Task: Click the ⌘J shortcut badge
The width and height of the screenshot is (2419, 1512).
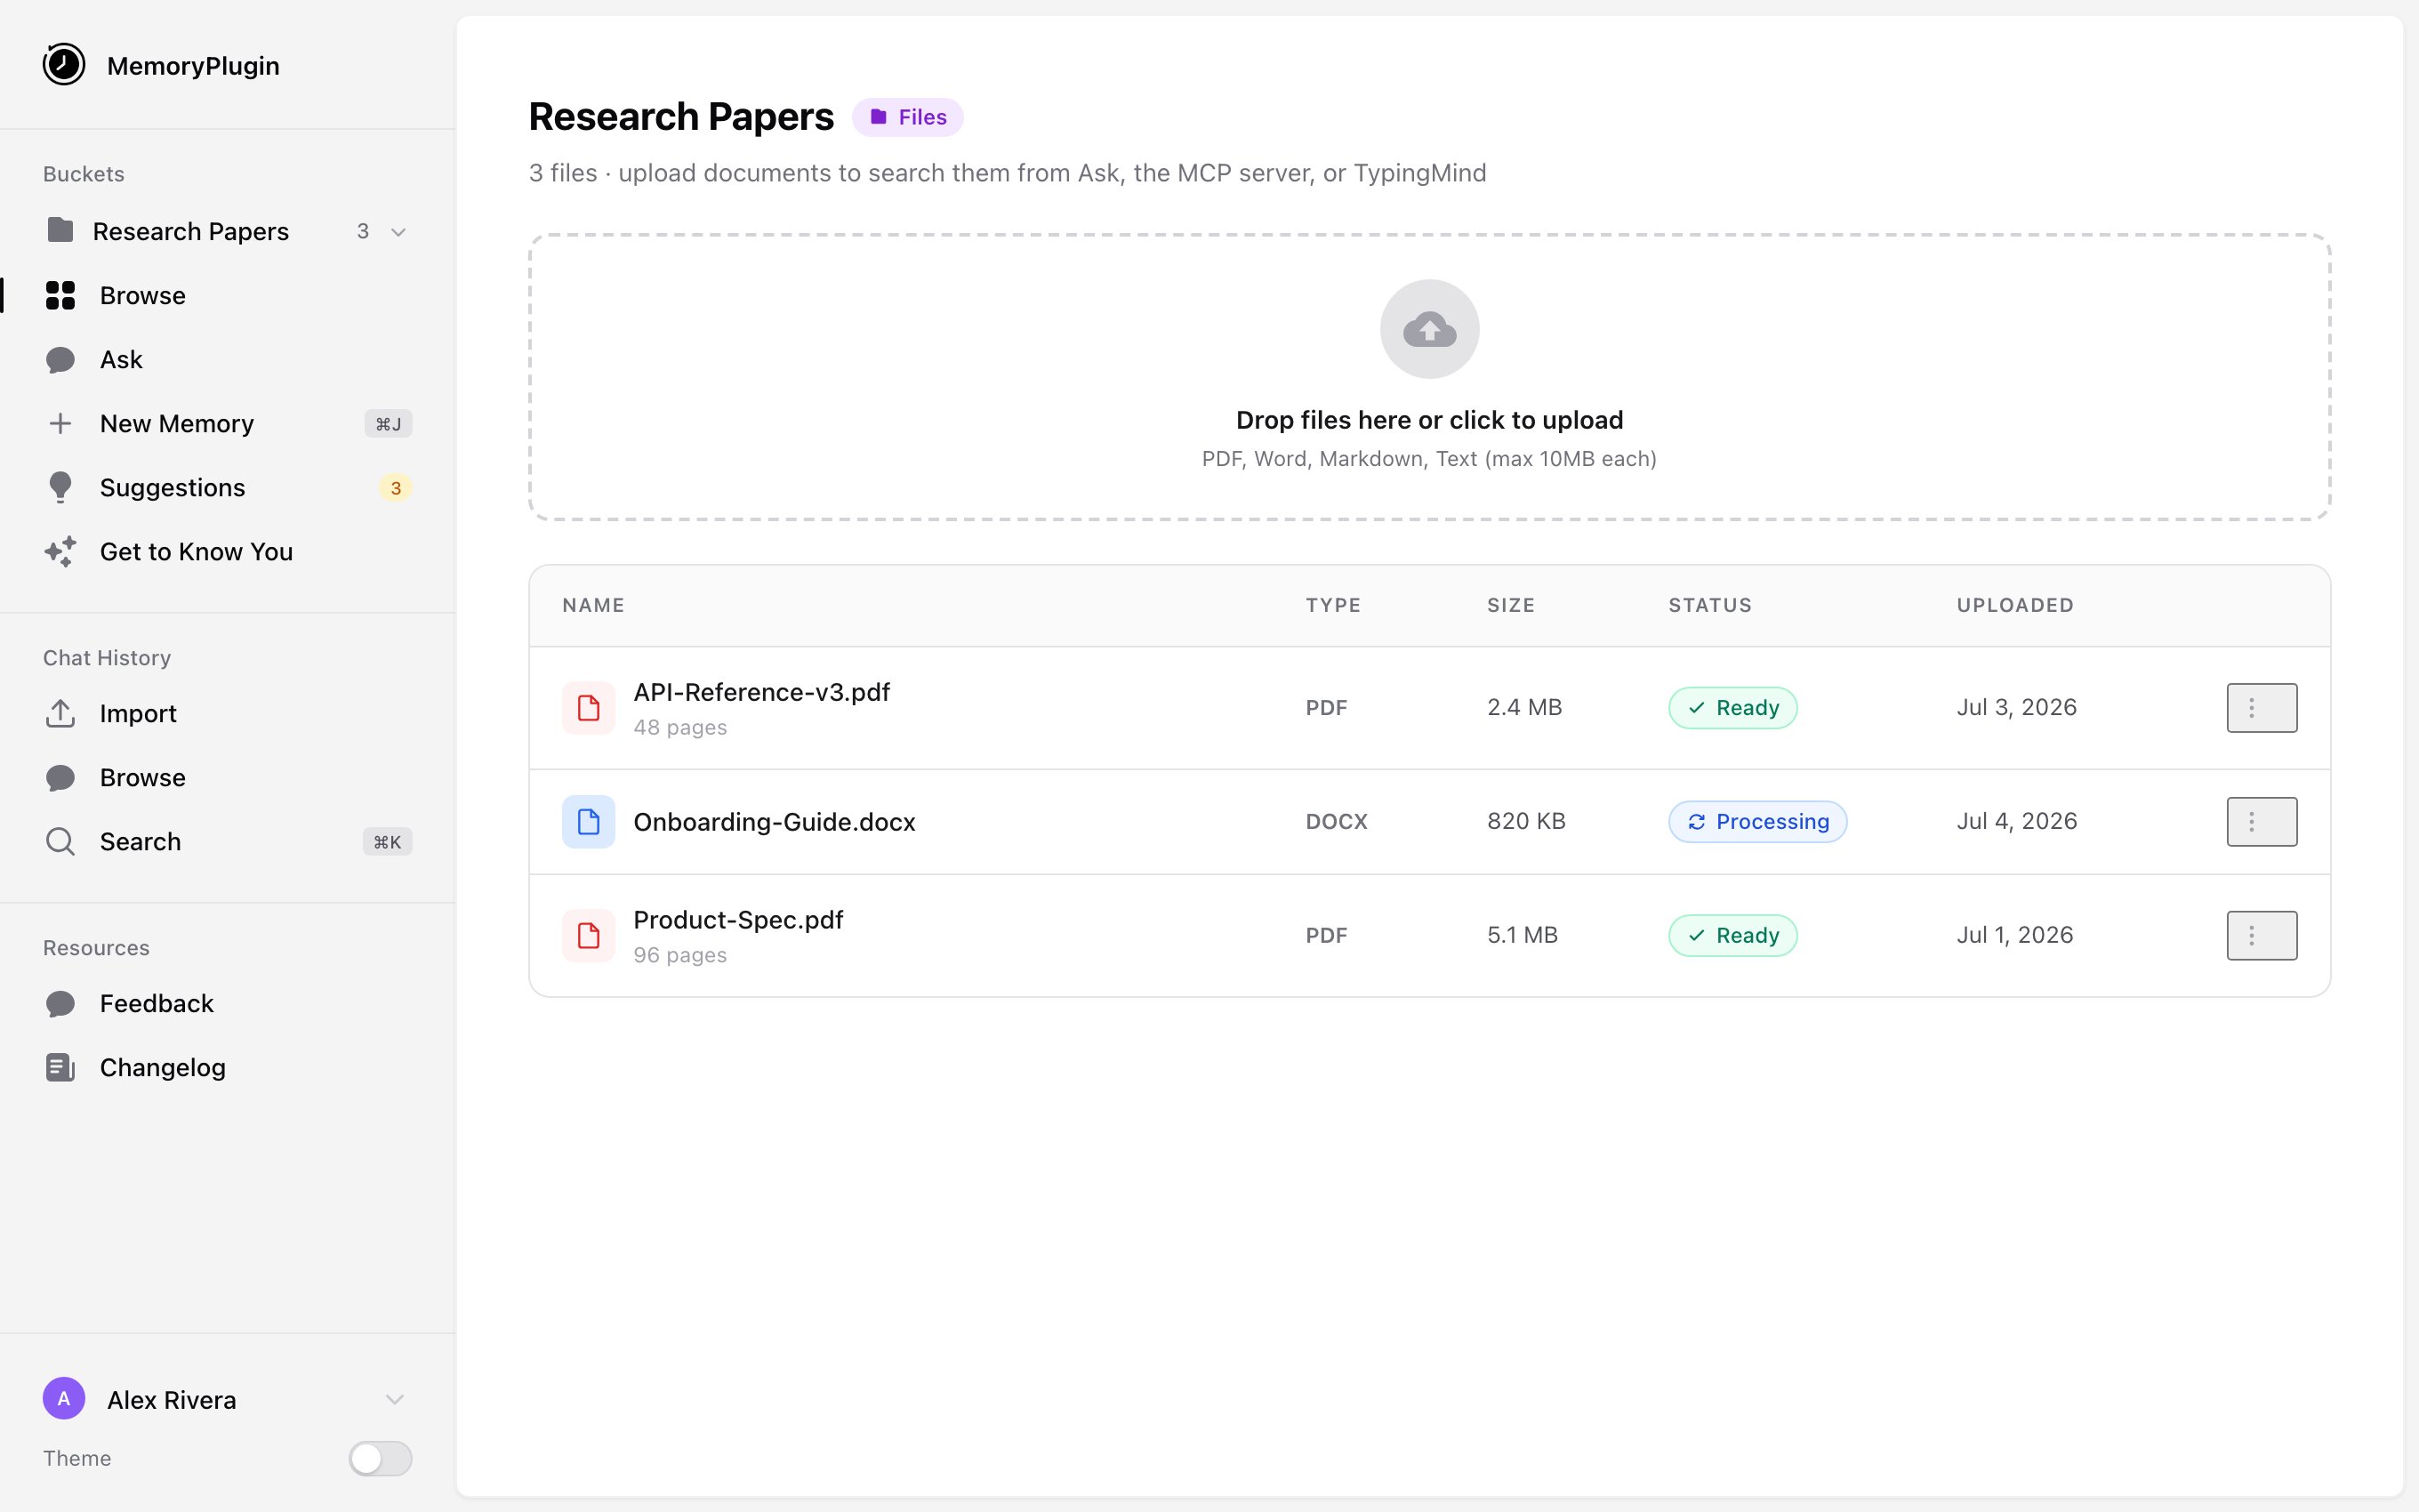Action: point(388,424)
